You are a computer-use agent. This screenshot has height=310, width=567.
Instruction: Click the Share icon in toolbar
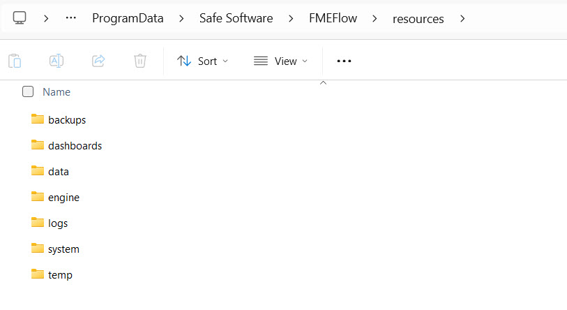click(x=98, y=61)
